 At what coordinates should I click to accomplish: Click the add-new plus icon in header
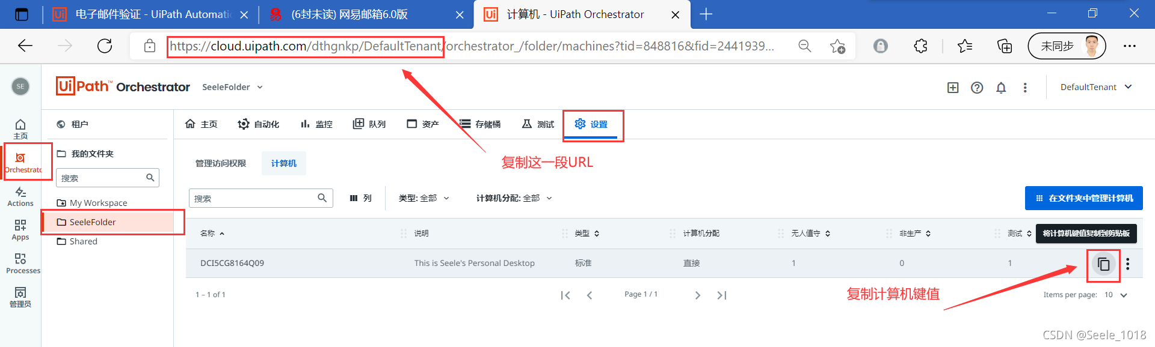[953, 88]
